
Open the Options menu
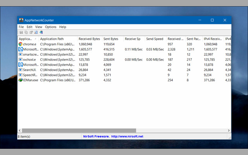click(x=51, y=27)
